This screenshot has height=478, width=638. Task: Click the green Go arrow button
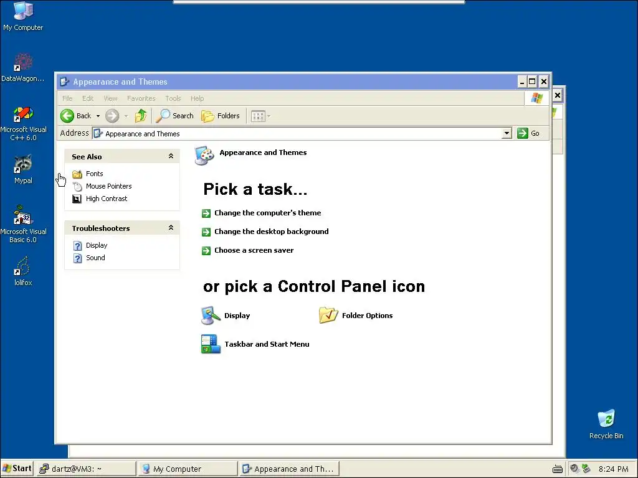[x=523, y=133]
